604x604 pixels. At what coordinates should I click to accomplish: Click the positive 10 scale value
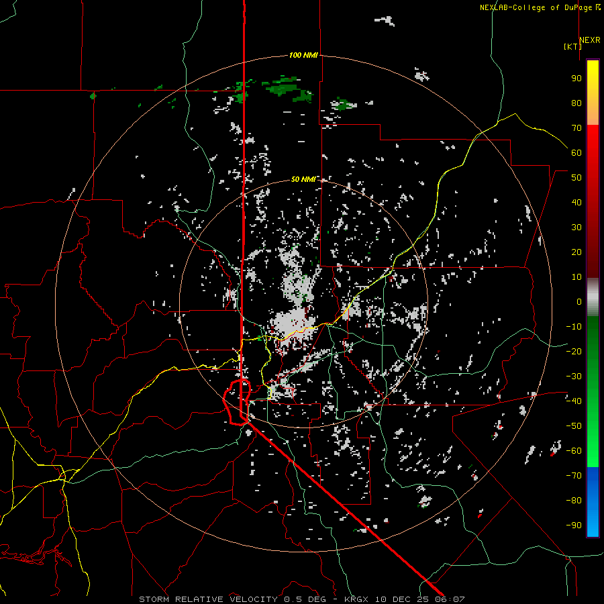pos(576,277)
